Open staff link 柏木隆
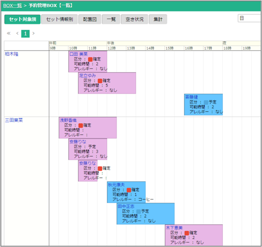This screenshot has height=247, width=262. pyautogui.click(x=12, y=54)
